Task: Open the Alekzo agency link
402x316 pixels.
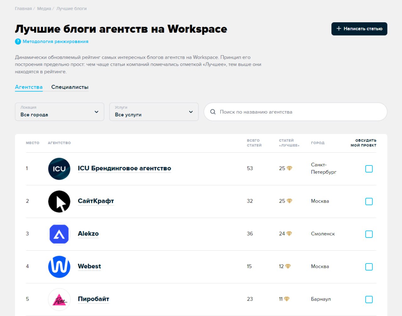Action: [x=88, y=234]
